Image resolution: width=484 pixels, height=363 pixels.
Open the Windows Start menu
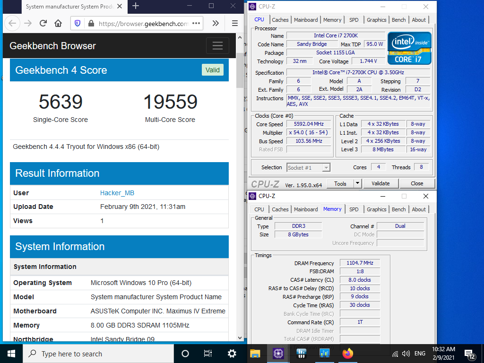11,354
